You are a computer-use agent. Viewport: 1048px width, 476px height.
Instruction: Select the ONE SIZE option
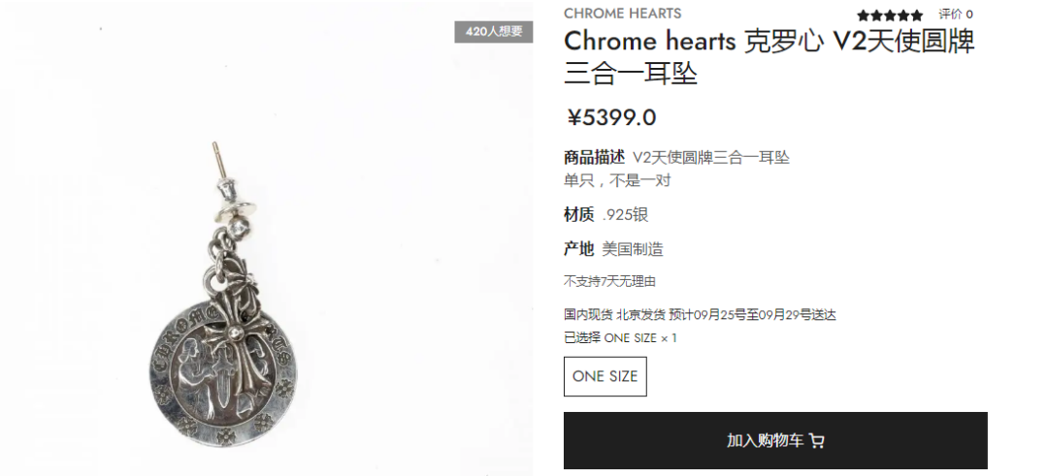[605, 376]
